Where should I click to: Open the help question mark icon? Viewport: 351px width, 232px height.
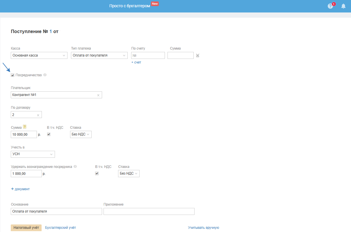click(x=330, y=6)
